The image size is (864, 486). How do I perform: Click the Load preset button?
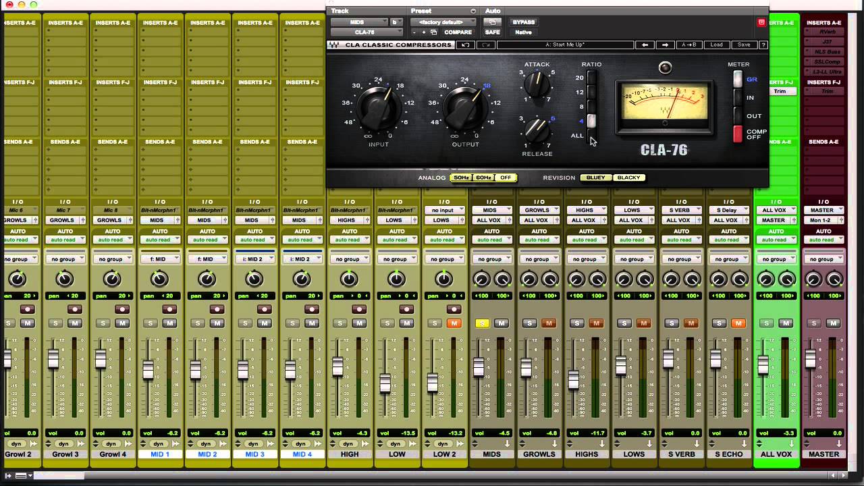pos(716,45)
